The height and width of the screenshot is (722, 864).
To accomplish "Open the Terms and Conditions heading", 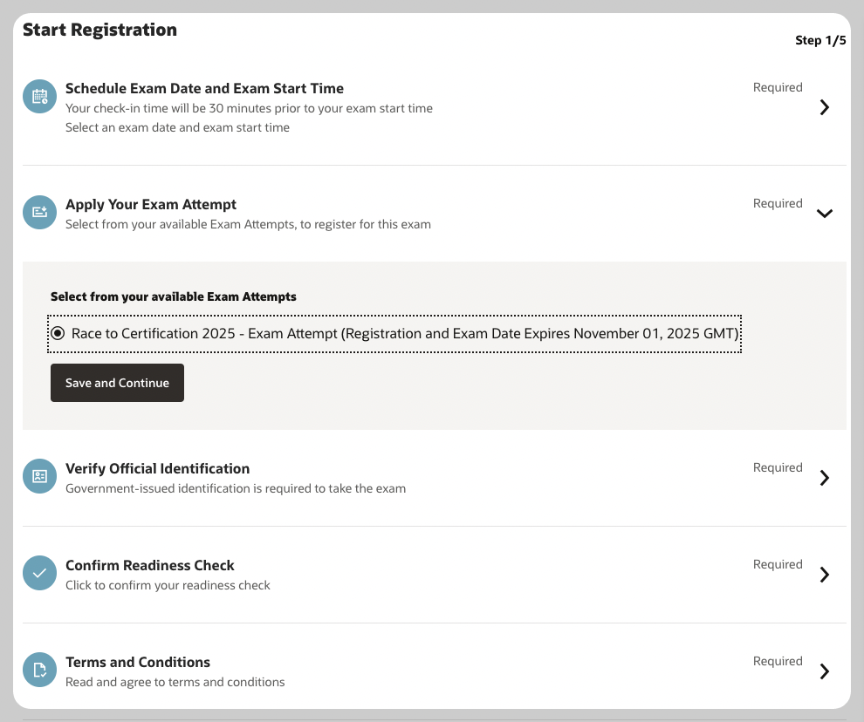I will point(138,662).
